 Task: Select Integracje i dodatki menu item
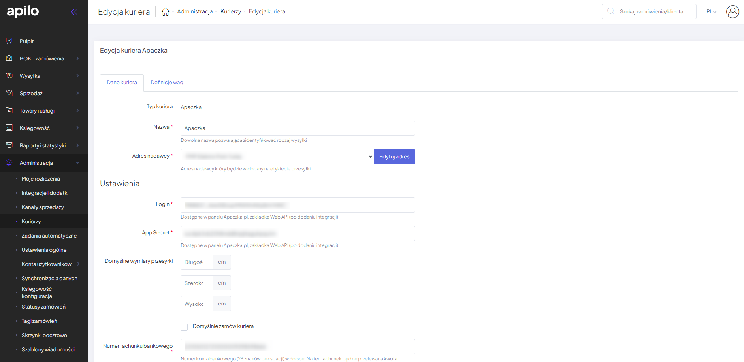coord(45,193)
